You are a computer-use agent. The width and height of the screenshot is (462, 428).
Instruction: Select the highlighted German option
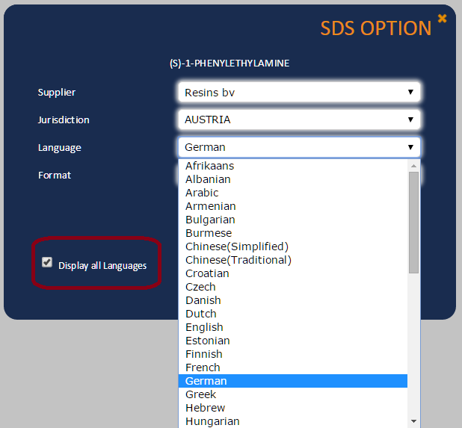pyautogui.click(x=293, y=381)
